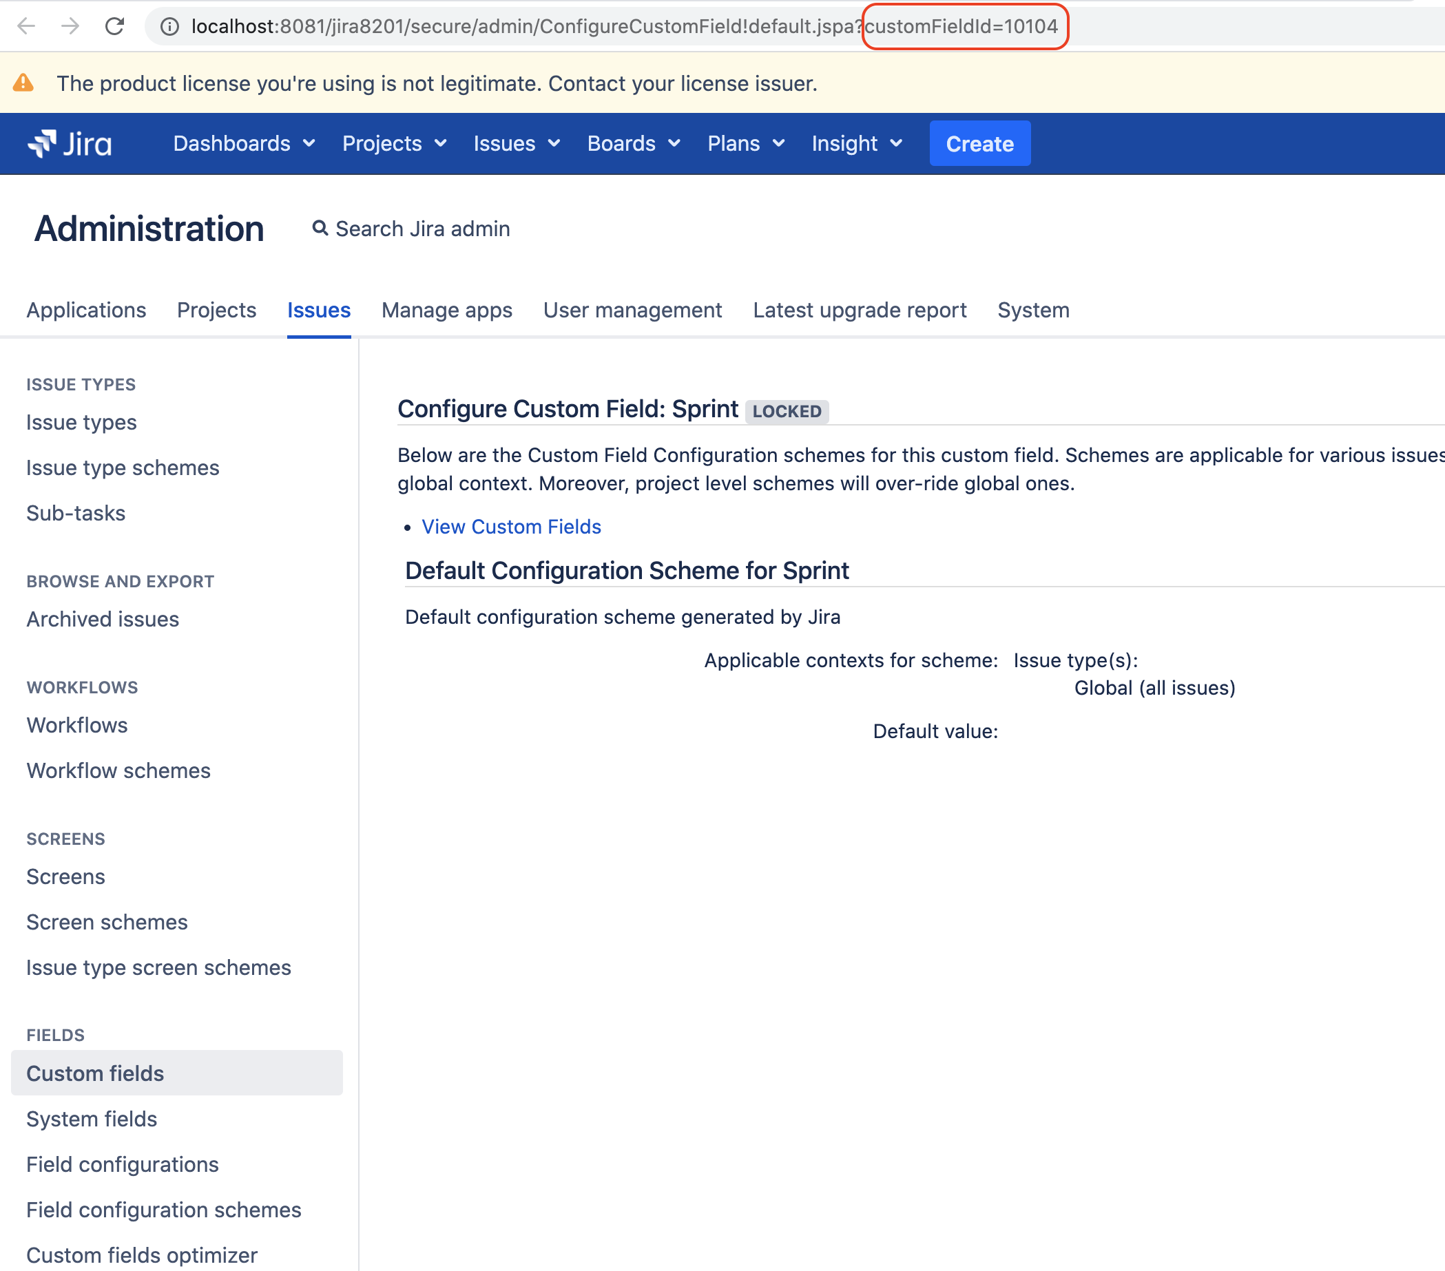Open Field configurations in sidebar
The image size is (1445, 1271).
click(123, 1164)
